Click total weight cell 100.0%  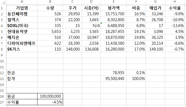pyautogui.click(x=136, y=79)
